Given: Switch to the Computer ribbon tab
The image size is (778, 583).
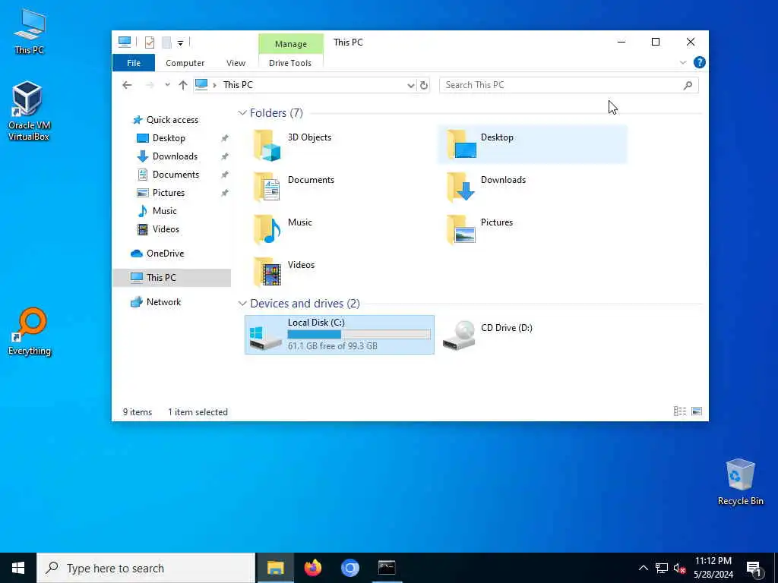Looking at the screenshot, I should click(x=185, y=63).
